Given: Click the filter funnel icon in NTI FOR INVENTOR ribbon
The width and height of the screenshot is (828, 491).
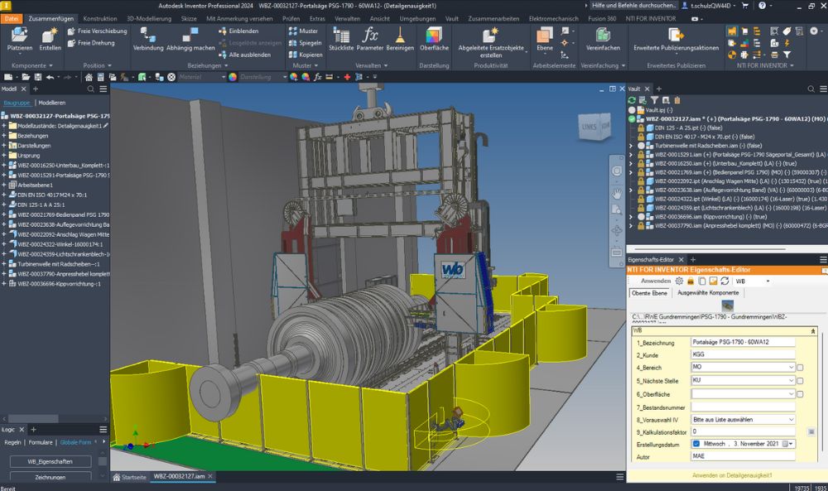Looking at the screenshot, I should pos(787,55).
